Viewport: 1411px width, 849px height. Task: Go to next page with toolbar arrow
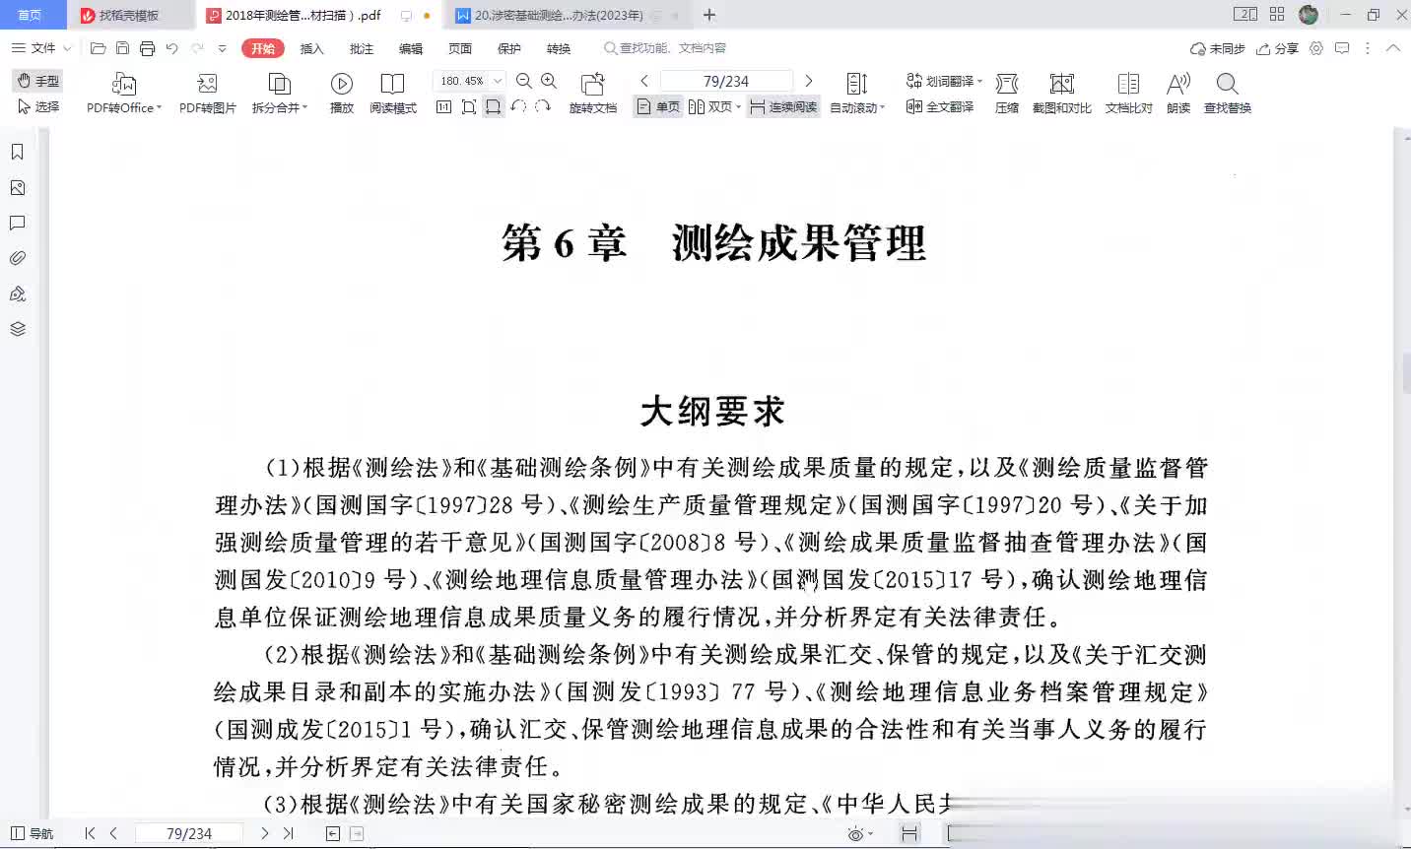tap(809, 81)
